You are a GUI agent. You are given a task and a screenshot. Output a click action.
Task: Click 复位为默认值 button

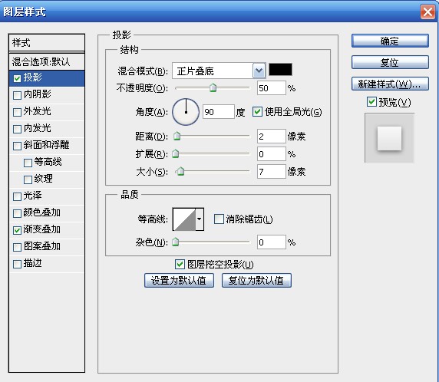click(256, 281)
